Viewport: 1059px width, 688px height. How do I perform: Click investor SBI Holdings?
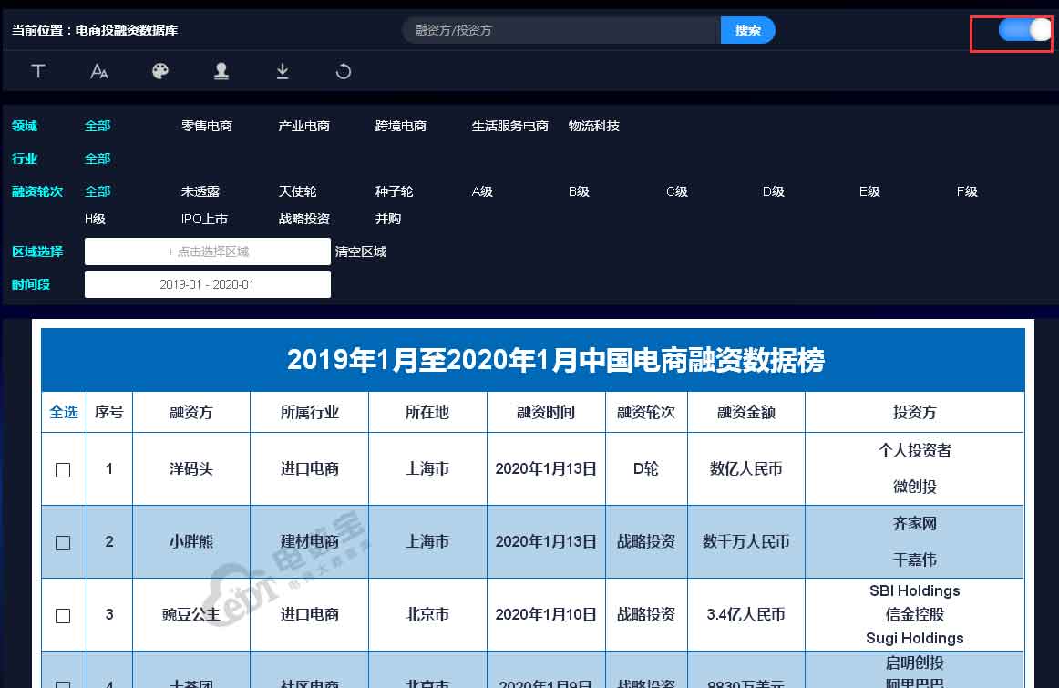914,590
